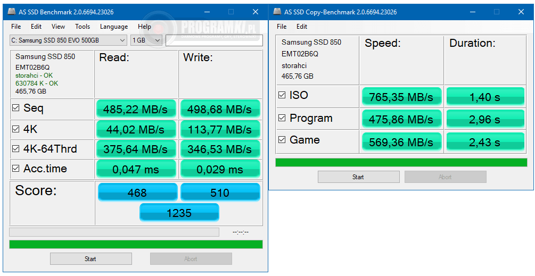535x276 pixels.
Task: Toggle the 4K test checkbox
Action: tap(15, 129)
